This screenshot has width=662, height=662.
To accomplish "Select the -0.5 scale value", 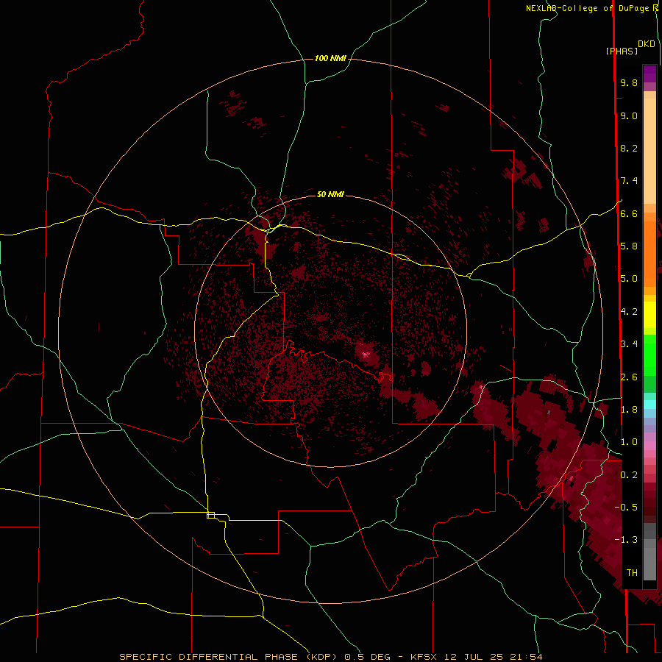I will coord(626,507).
